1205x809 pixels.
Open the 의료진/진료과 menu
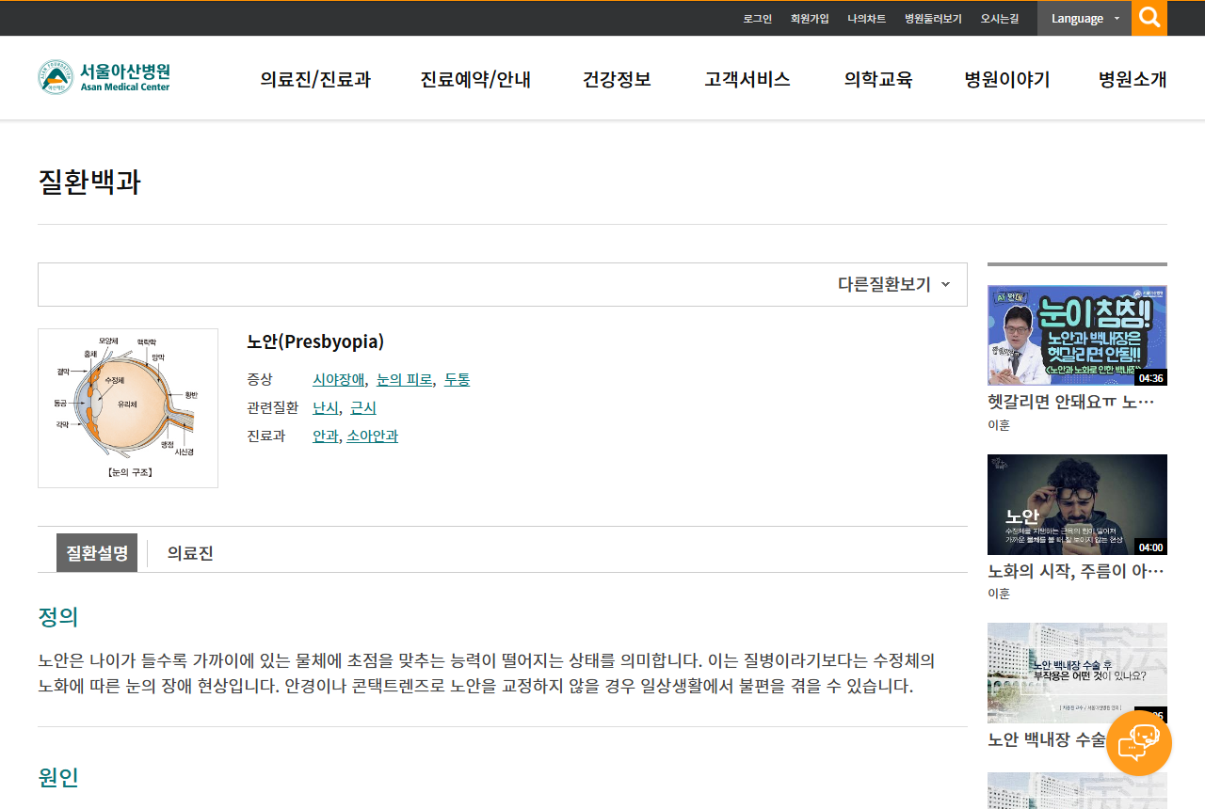[x=315, y=79]
